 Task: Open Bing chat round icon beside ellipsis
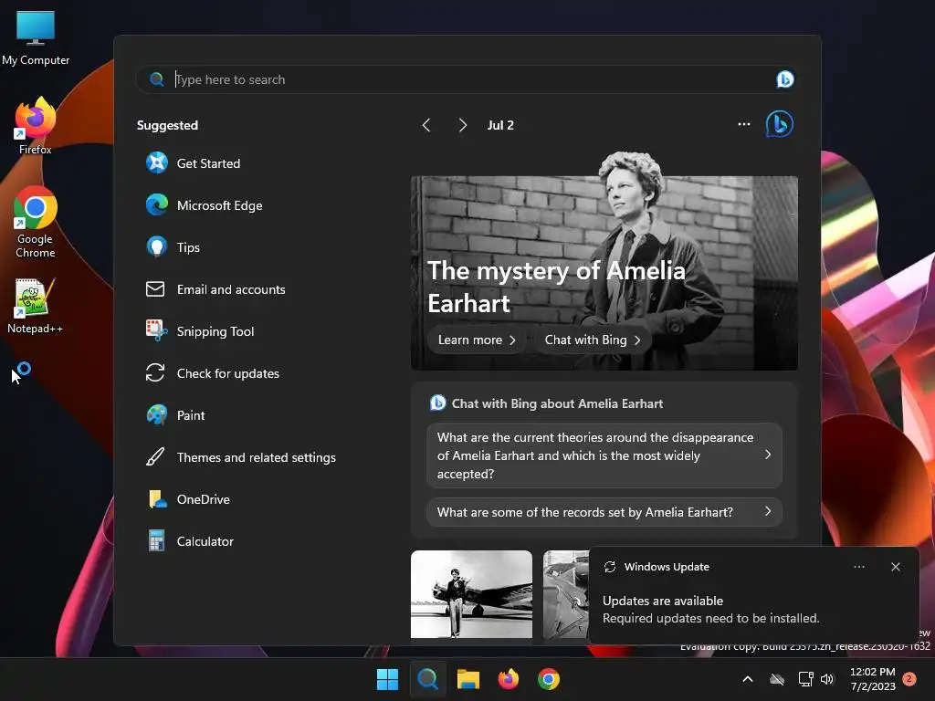click(x=779, y=124)
